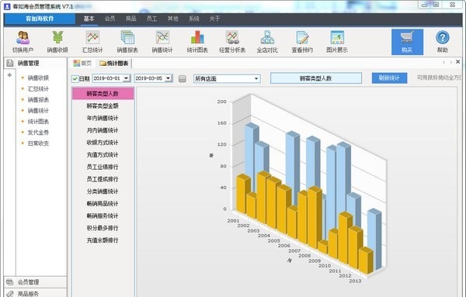Open 销售统计 in the left sidebar tree

coord(38,110)
